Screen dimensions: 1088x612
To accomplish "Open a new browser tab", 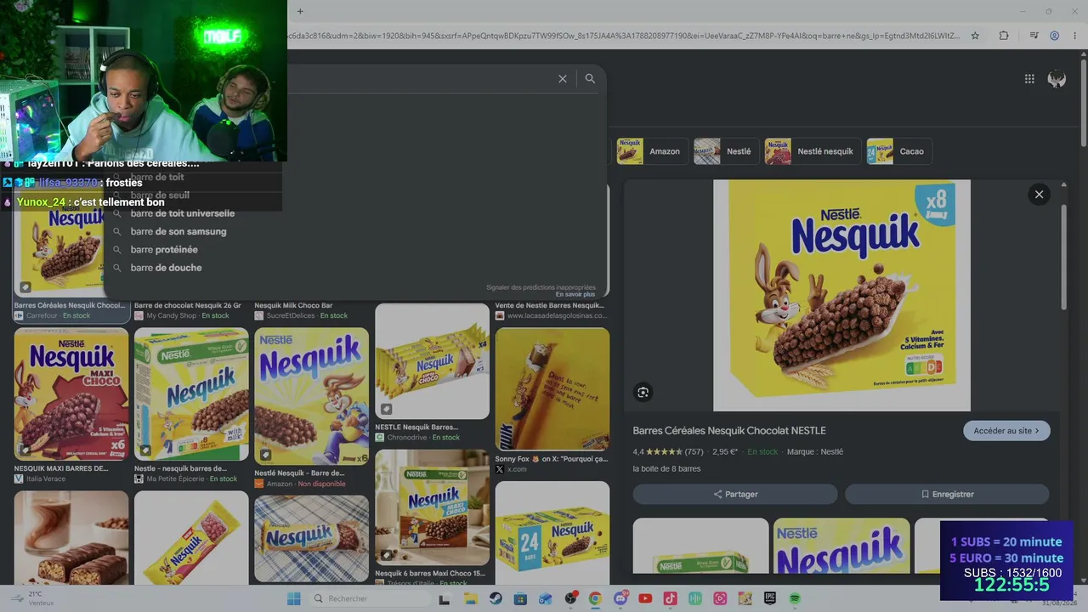I will 300,11.
